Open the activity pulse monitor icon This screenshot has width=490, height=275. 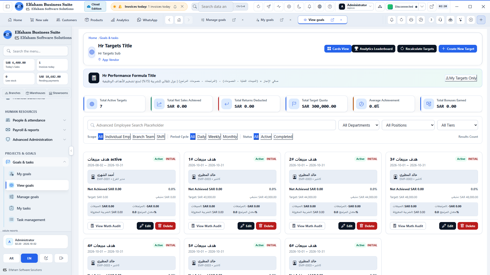click(x=279, y=7)
